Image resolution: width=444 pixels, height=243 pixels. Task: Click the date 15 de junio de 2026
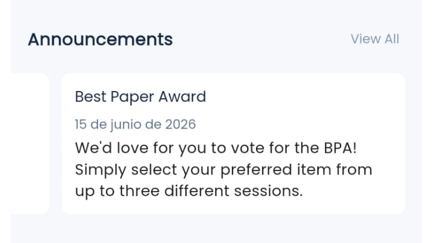click(135, 124)
